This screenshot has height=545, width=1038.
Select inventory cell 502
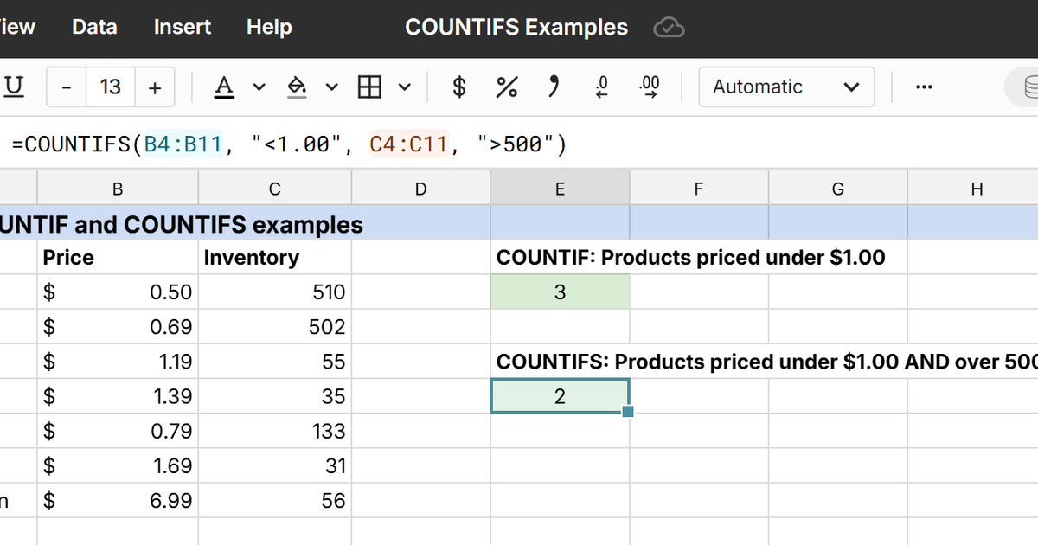274,327
